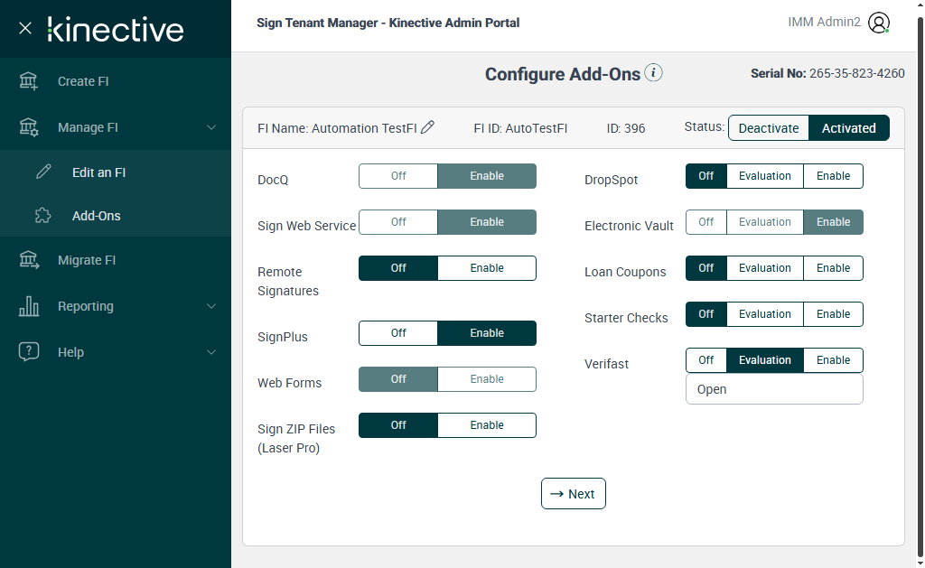Click the Help question bubble icon

coord(28,351)
